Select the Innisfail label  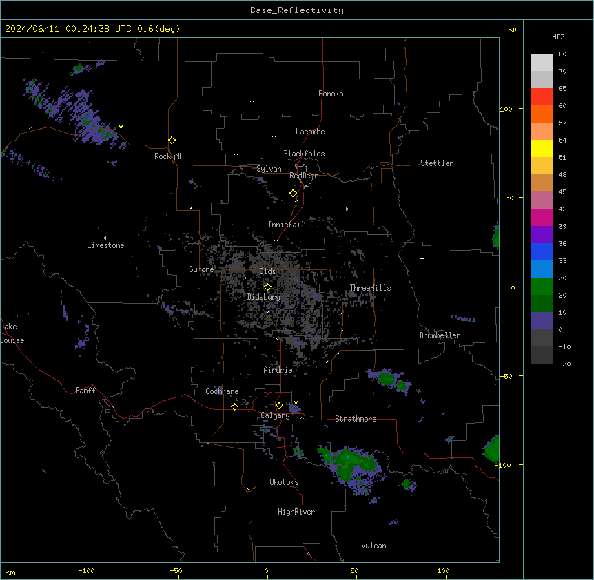[287, 225]
